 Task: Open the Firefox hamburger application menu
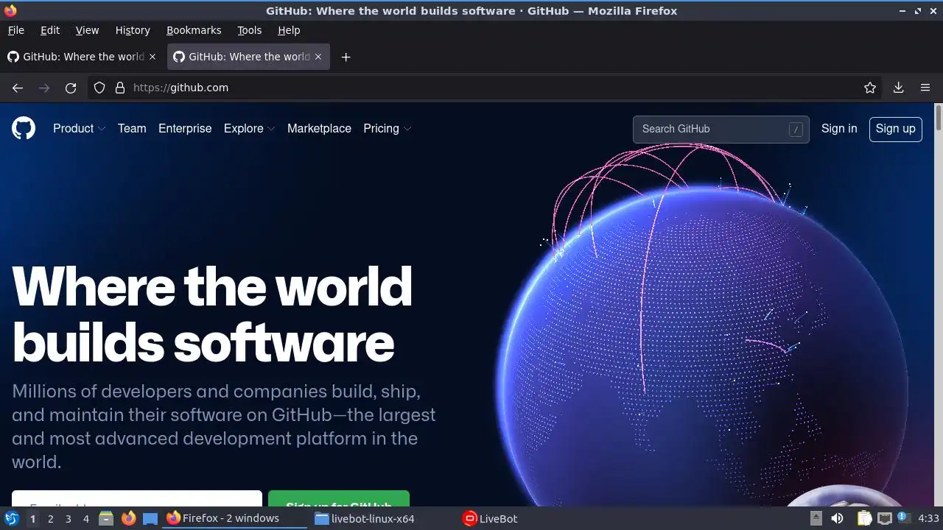tap(925, 88)
